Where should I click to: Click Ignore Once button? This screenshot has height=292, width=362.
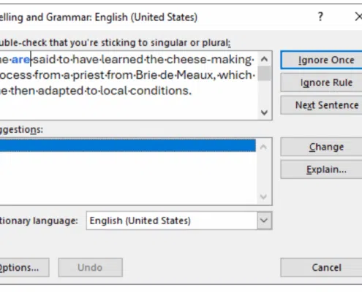322,60
